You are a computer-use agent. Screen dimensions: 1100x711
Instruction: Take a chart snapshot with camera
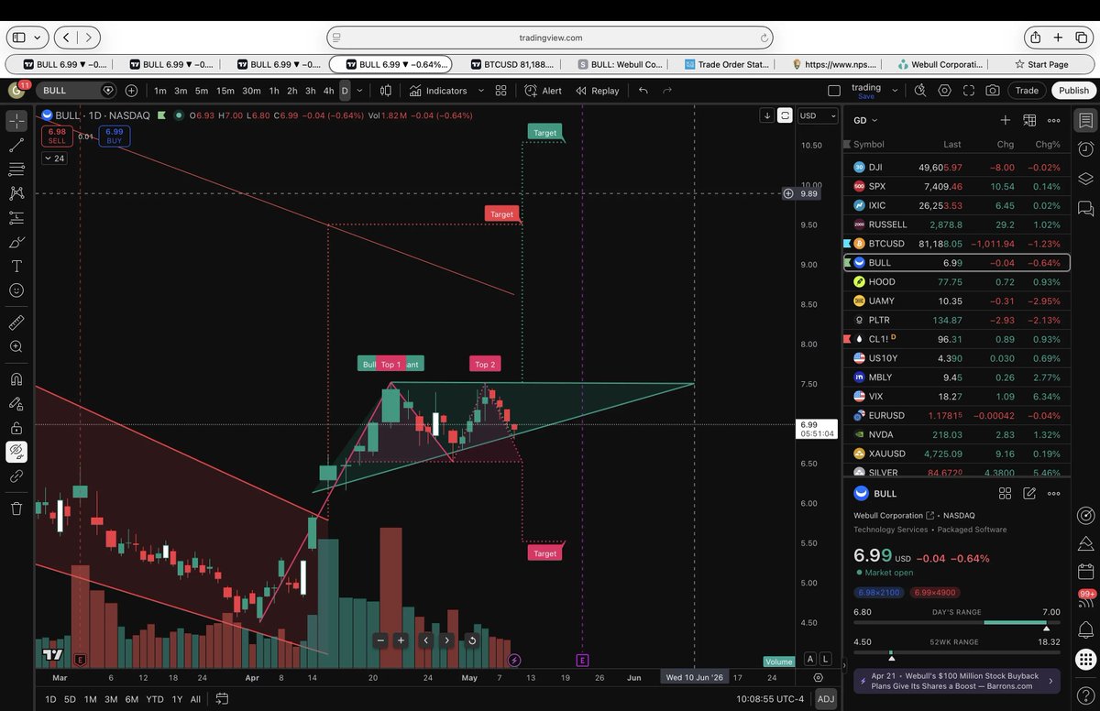[x=993, y=91]
